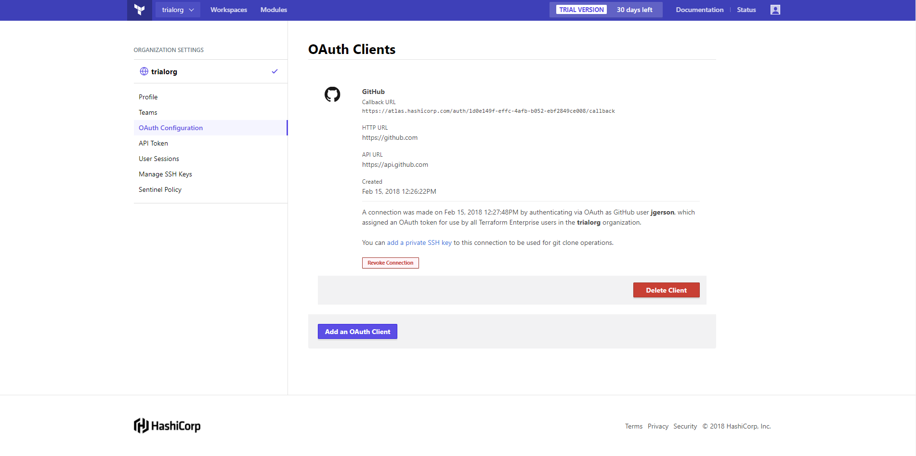Click the https://api.github.com API URL value
The height and width of the screenshot is (456, 916).
[395, 164]
